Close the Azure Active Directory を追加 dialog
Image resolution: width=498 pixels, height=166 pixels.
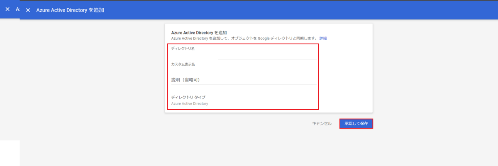(x=28, y=10)
